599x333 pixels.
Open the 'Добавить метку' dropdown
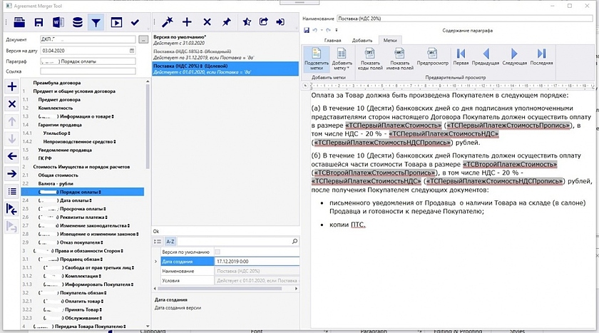[x=342, y=58]
